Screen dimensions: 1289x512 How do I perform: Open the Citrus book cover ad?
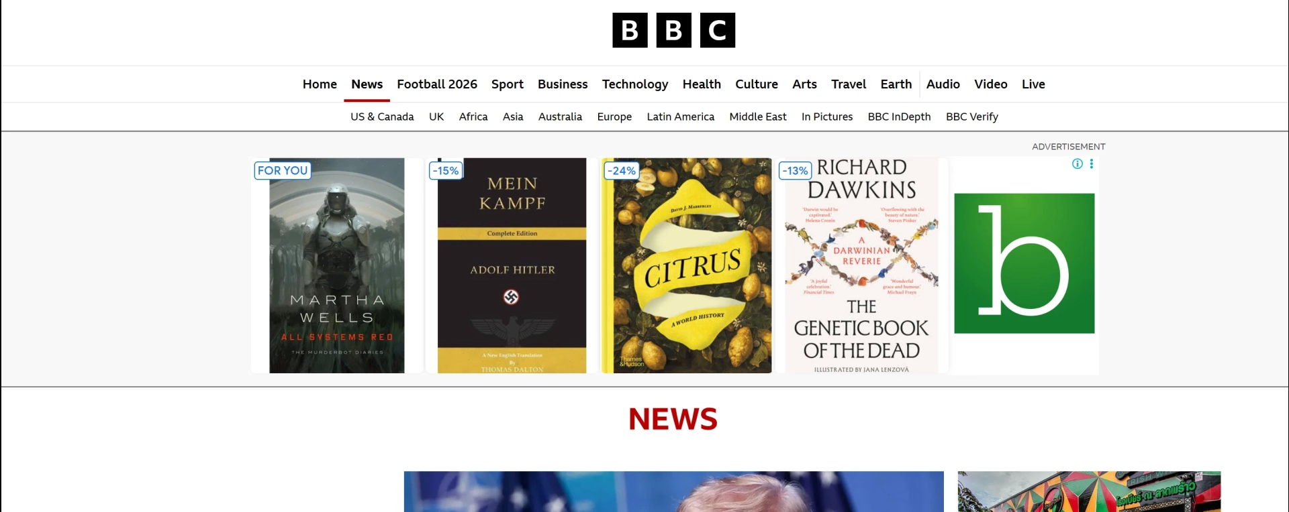tap(687, 265)
